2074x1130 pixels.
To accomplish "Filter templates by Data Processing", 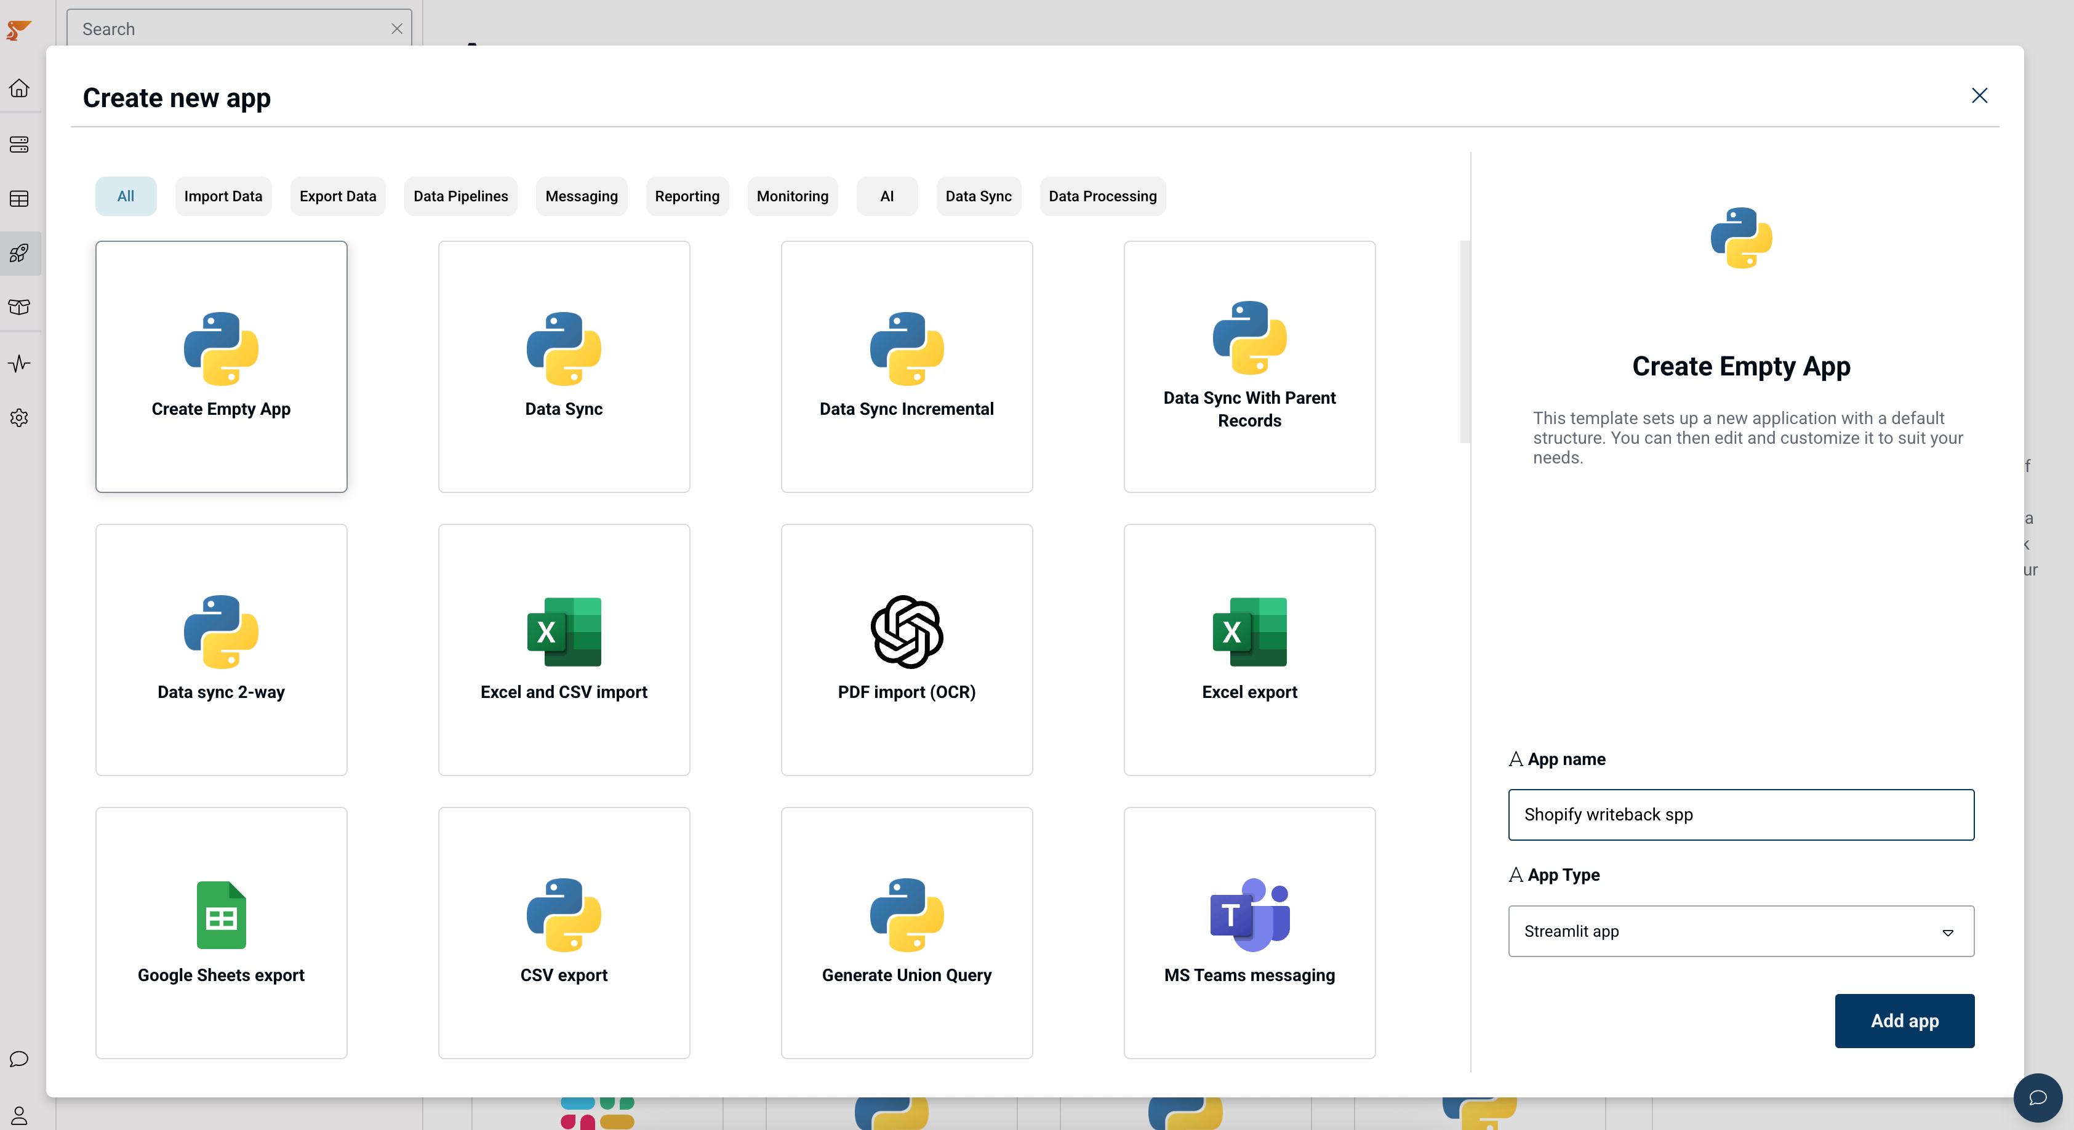I will click(x=1102, y=196).
